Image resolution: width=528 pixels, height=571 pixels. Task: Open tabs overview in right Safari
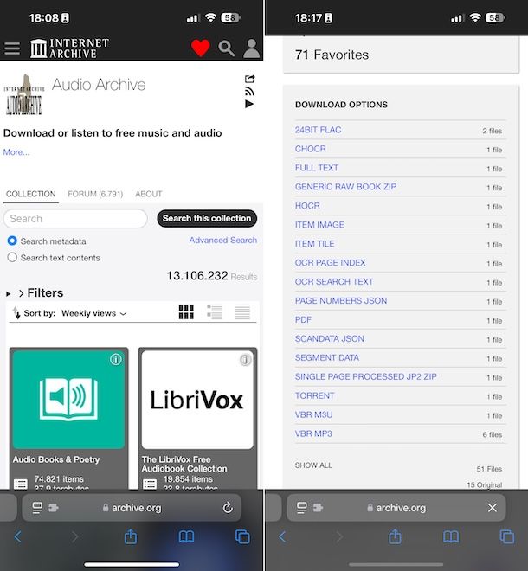[507, 536]
